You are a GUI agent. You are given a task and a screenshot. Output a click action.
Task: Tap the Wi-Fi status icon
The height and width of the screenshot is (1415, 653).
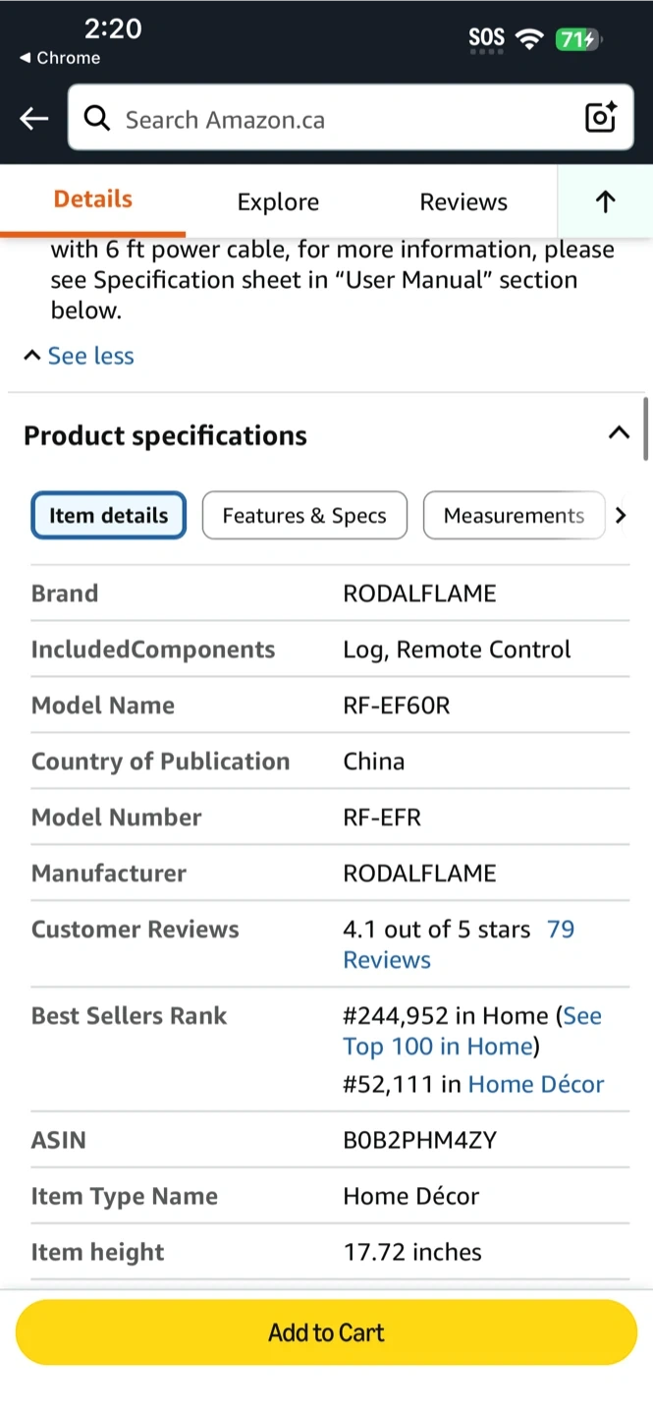[x=530, y=39]
